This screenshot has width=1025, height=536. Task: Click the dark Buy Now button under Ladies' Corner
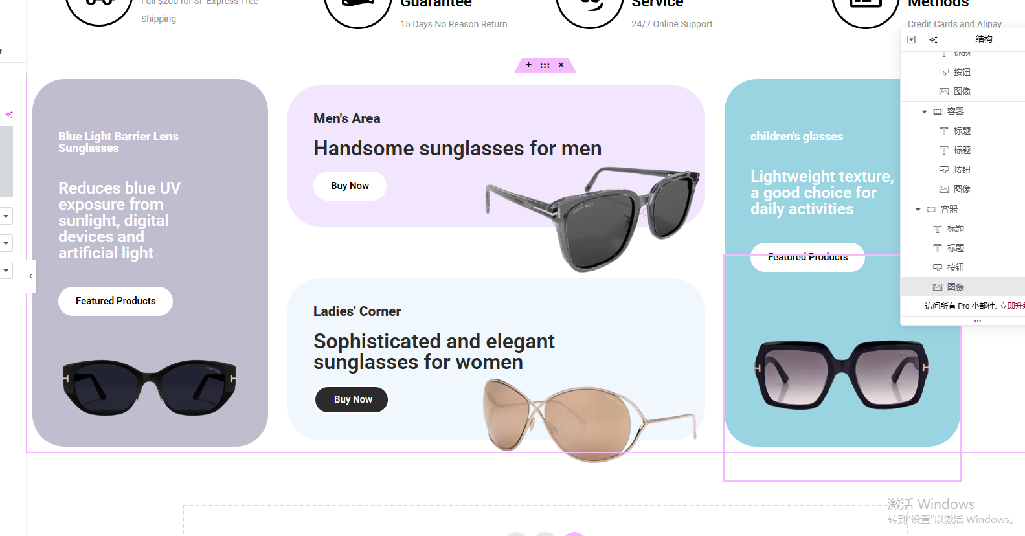pyautogui.click(x=352, y=399)
